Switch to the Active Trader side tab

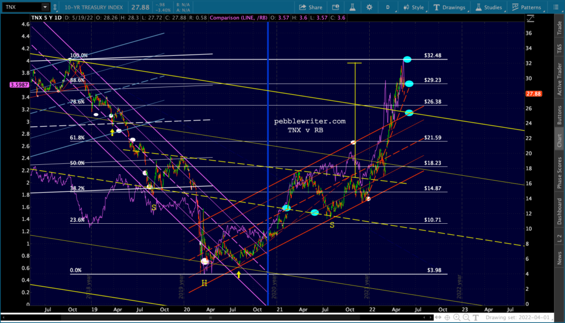pyautogui.click(x=559, y=79)
